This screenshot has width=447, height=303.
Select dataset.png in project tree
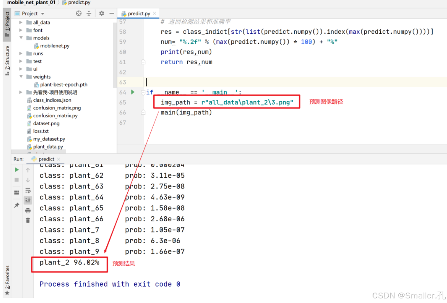pyautogui.click(x=43, y=123)
